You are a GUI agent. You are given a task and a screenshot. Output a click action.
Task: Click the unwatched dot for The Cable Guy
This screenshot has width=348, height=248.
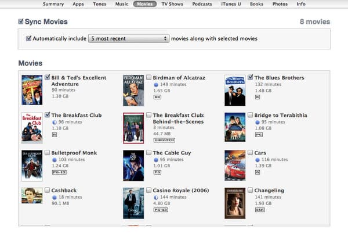pos(156,160)
